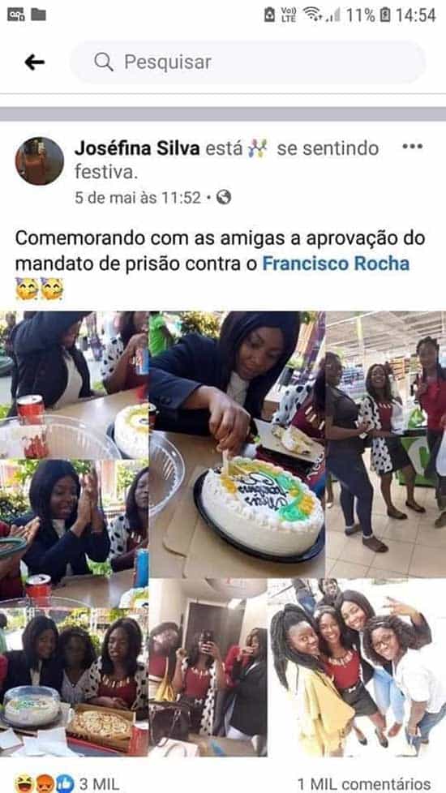Open the large cake cutting photo

pyautogui.click(x=237, y=444)
